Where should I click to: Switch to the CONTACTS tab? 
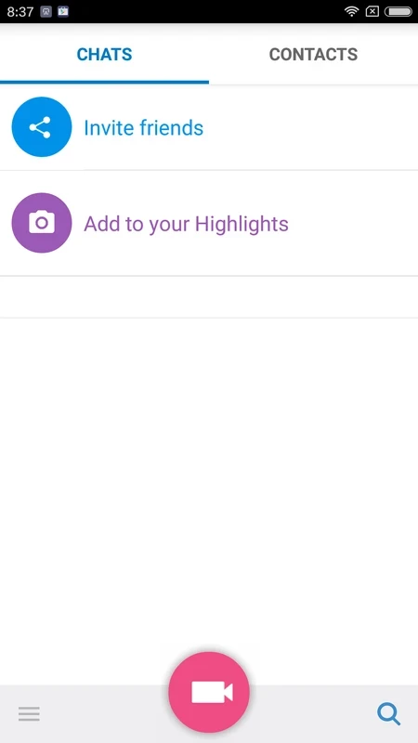tap(313, 55)
